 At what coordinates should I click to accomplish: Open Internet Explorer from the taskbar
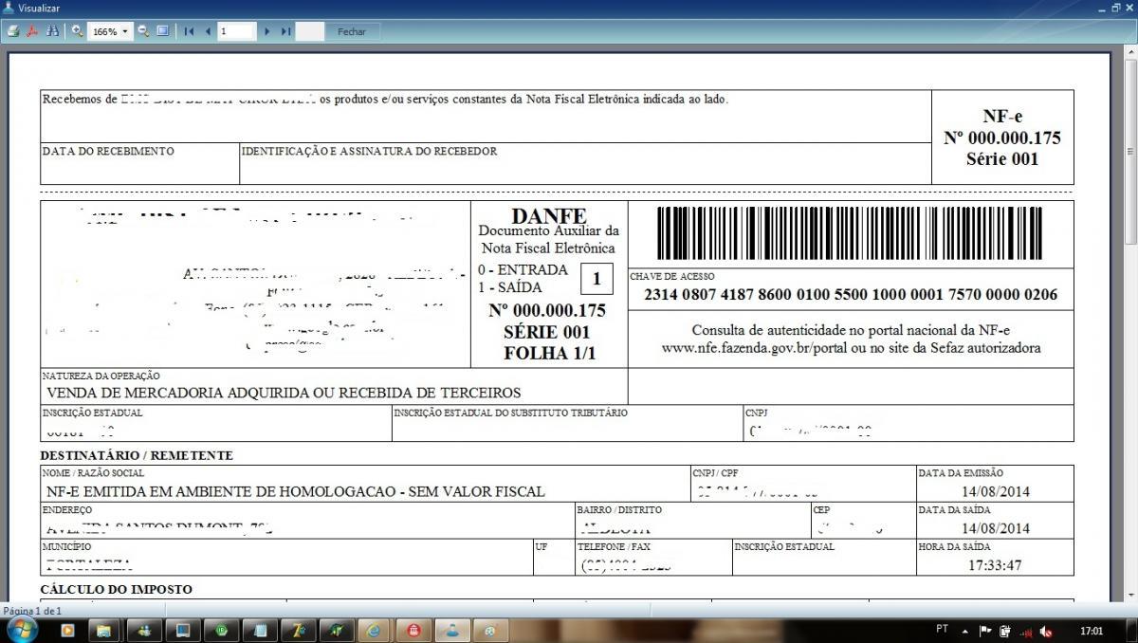(376, 630)
